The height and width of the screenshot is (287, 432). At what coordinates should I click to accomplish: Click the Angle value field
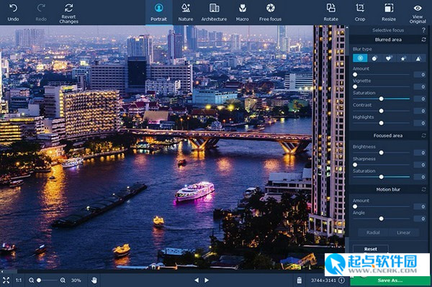click(x=420, y=219)
